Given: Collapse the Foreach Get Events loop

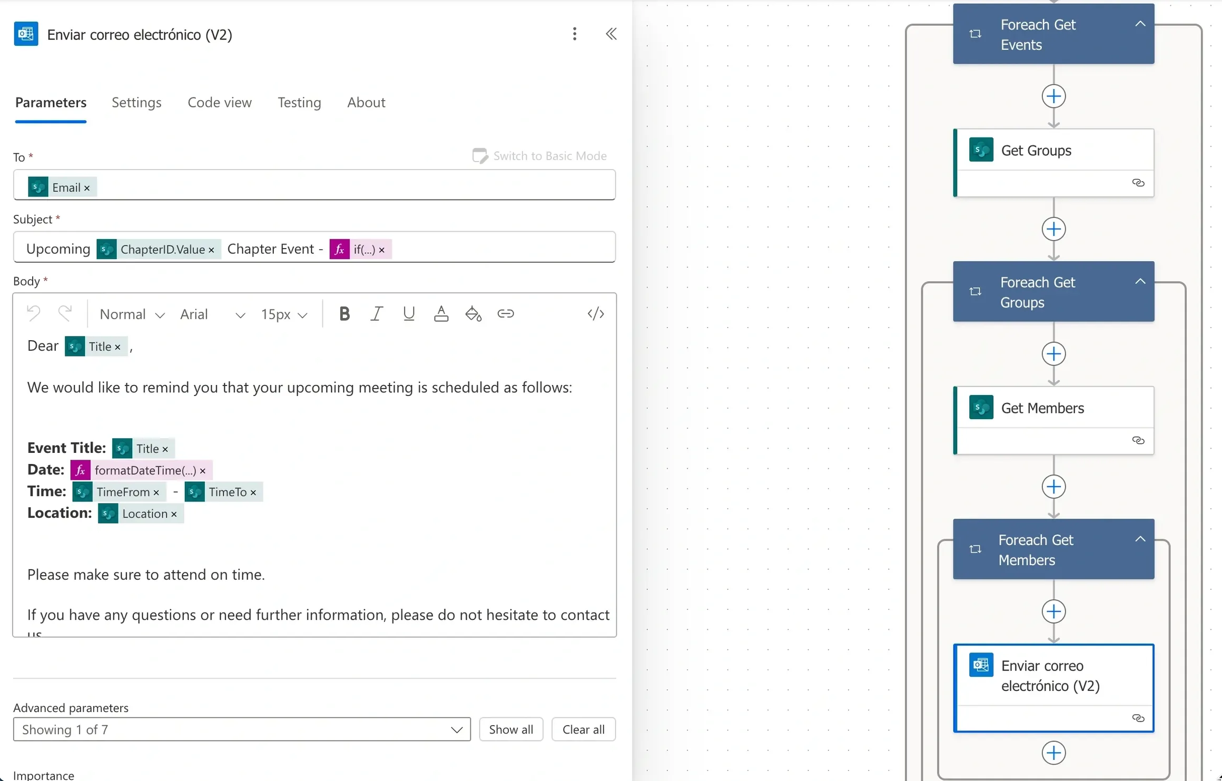Looking at the screenshot, I should click(1140, 24).
